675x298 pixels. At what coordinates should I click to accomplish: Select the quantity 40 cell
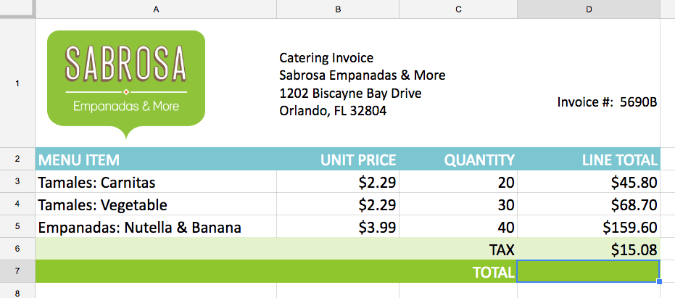457,227
